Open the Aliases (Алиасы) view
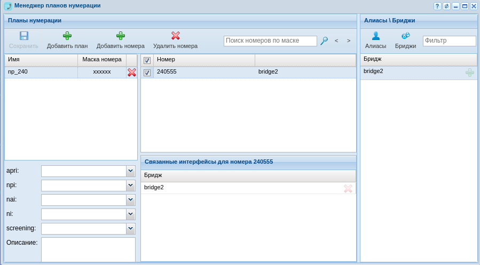This screenshot has height=265, width=480. click(375, 41)
